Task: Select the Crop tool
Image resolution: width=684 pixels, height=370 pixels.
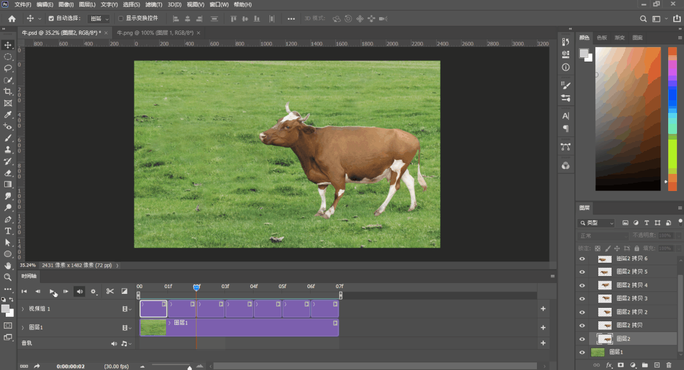Action: tap(8, 91)
